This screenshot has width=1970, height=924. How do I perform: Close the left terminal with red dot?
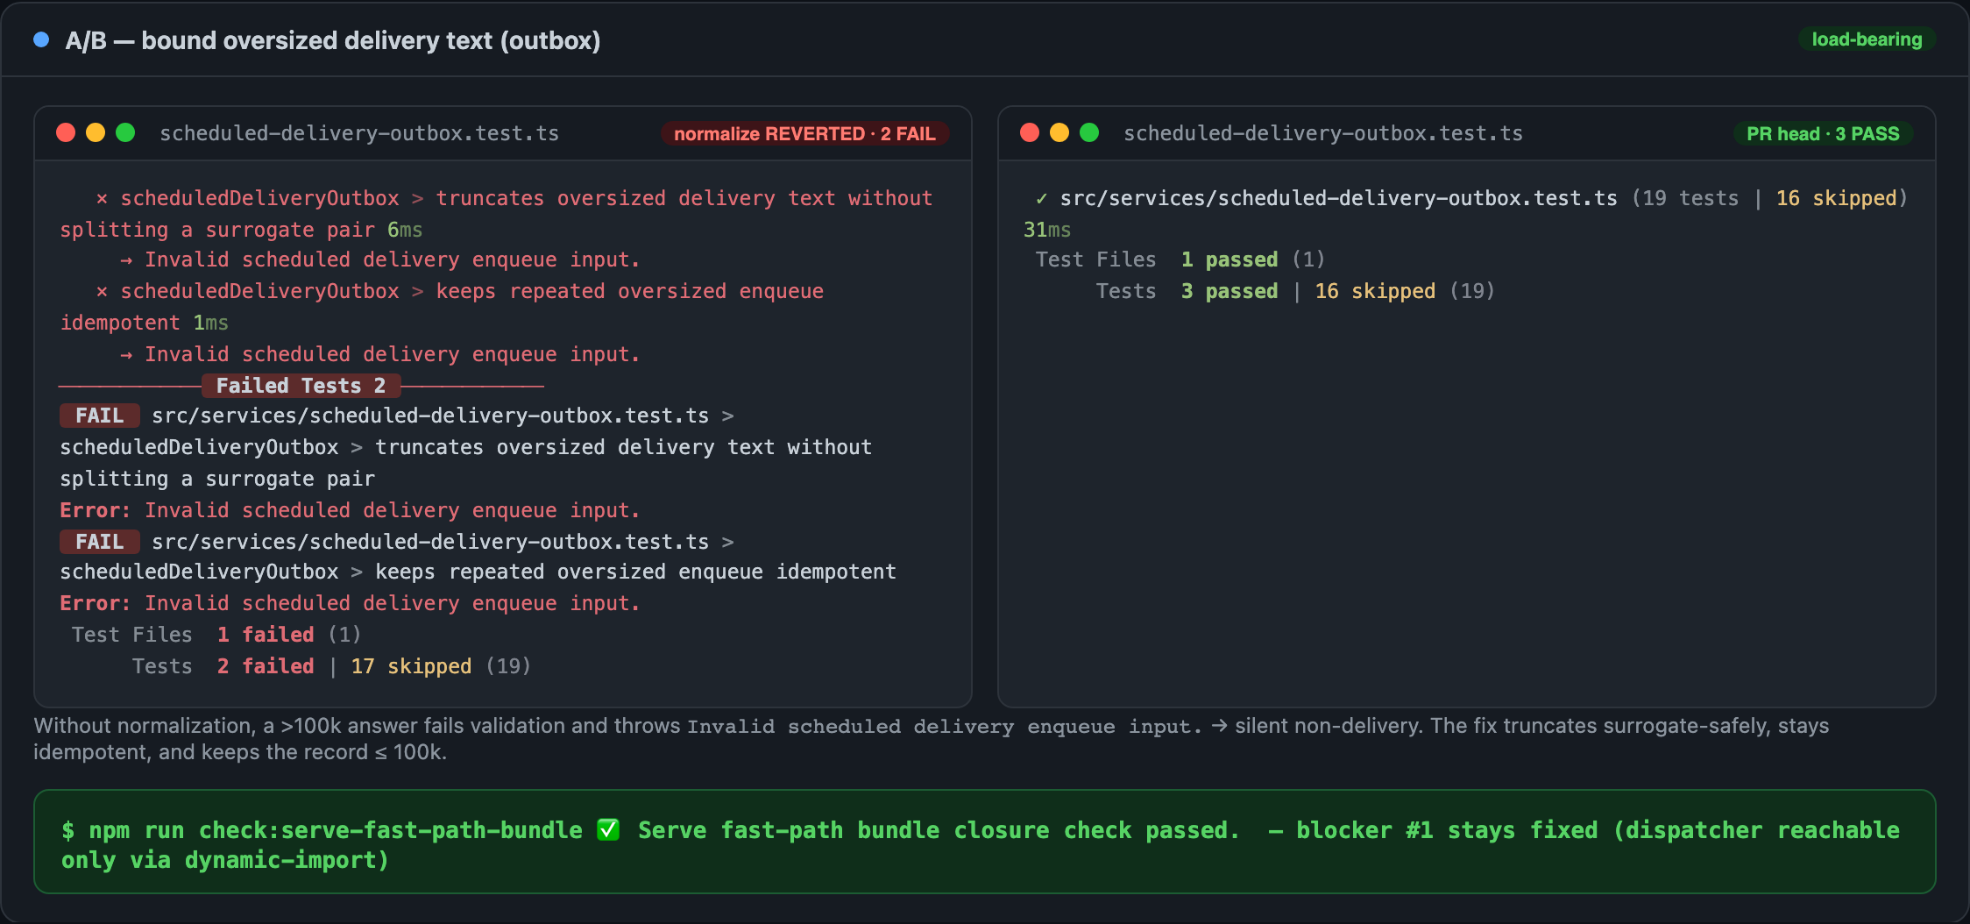[66, 132]
